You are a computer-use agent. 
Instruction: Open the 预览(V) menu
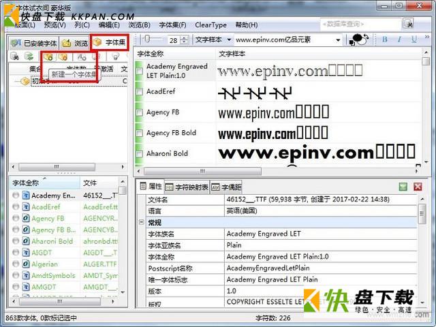point(54,25)
